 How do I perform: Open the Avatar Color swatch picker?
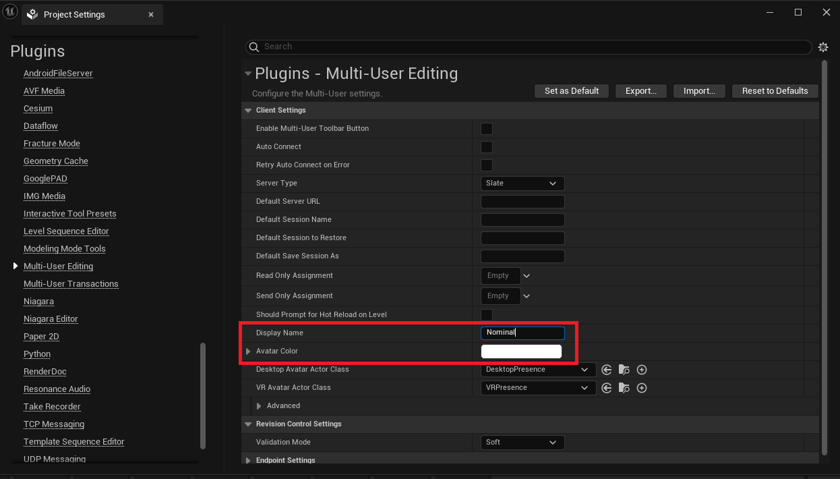[521, 351]
